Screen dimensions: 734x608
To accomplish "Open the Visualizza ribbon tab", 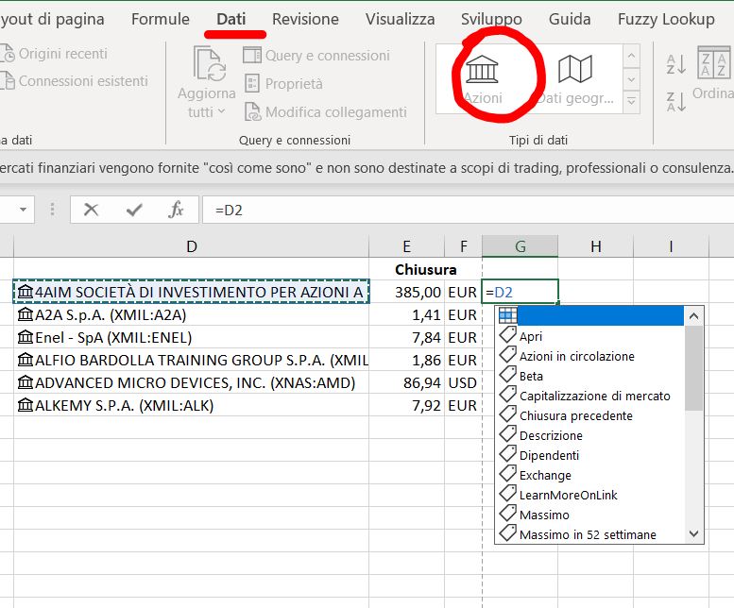I will [401, 19].
